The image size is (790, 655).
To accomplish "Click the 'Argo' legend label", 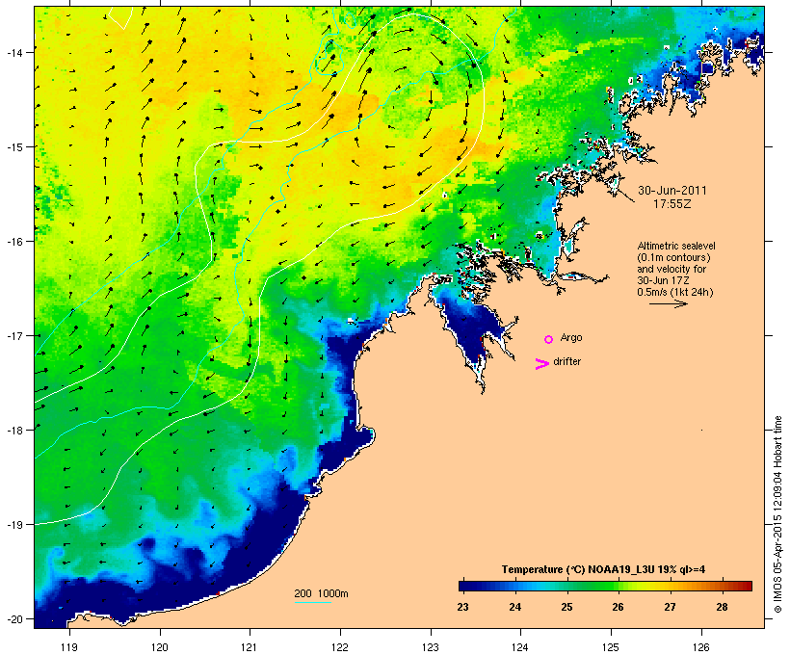I will click(x=571, y=337).
